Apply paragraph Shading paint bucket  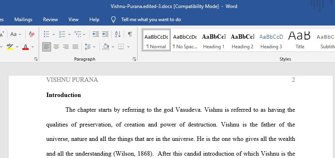click(106, 47)
